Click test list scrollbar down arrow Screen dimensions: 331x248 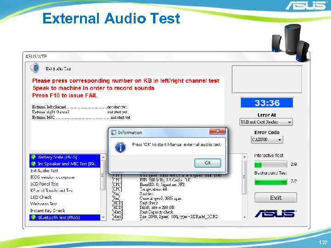103,217
